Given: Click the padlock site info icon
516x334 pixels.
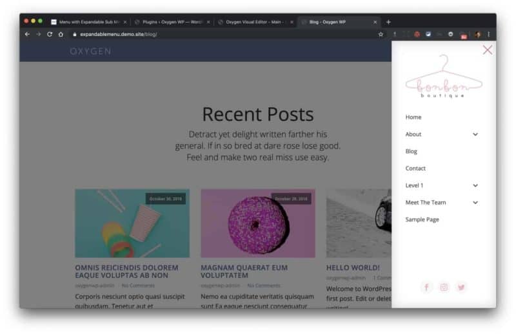Looking at the screenshot, I should click(75, 34).
